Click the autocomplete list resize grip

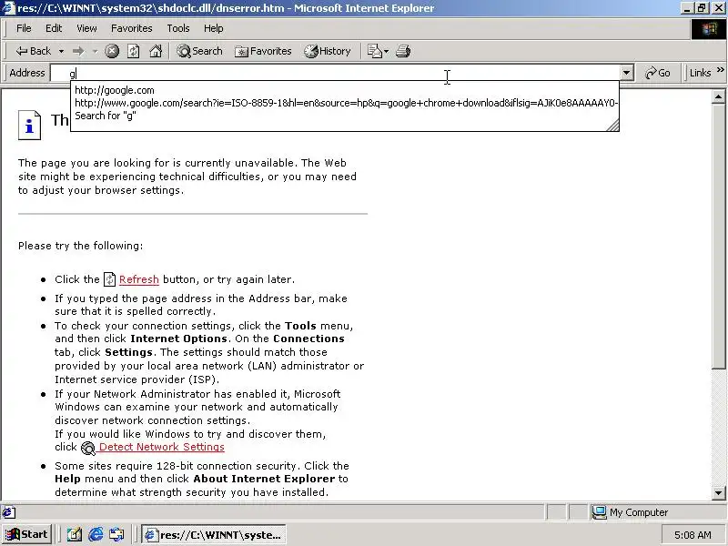pos(612,126)
